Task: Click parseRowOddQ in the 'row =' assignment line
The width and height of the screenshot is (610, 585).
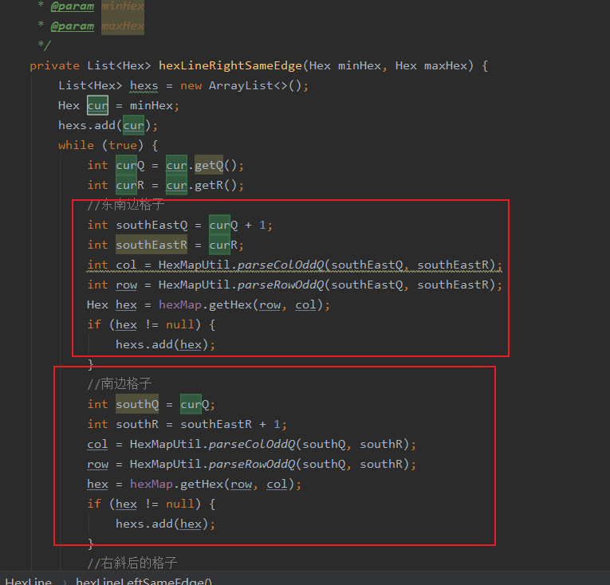Action: (x=252, y=464)
